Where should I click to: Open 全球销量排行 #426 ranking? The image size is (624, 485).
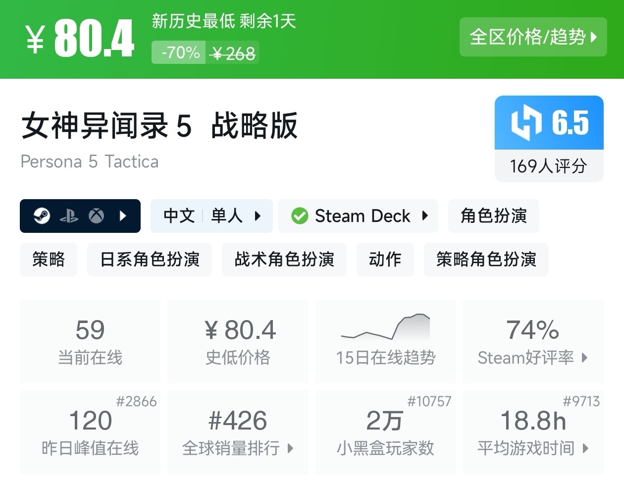238,431
